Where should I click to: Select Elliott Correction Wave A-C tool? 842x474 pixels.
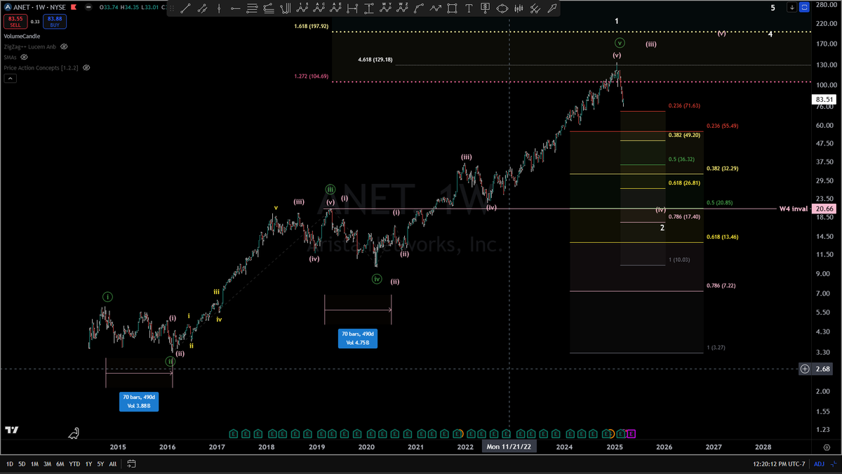pyautogui.click(x=319, y=8)
